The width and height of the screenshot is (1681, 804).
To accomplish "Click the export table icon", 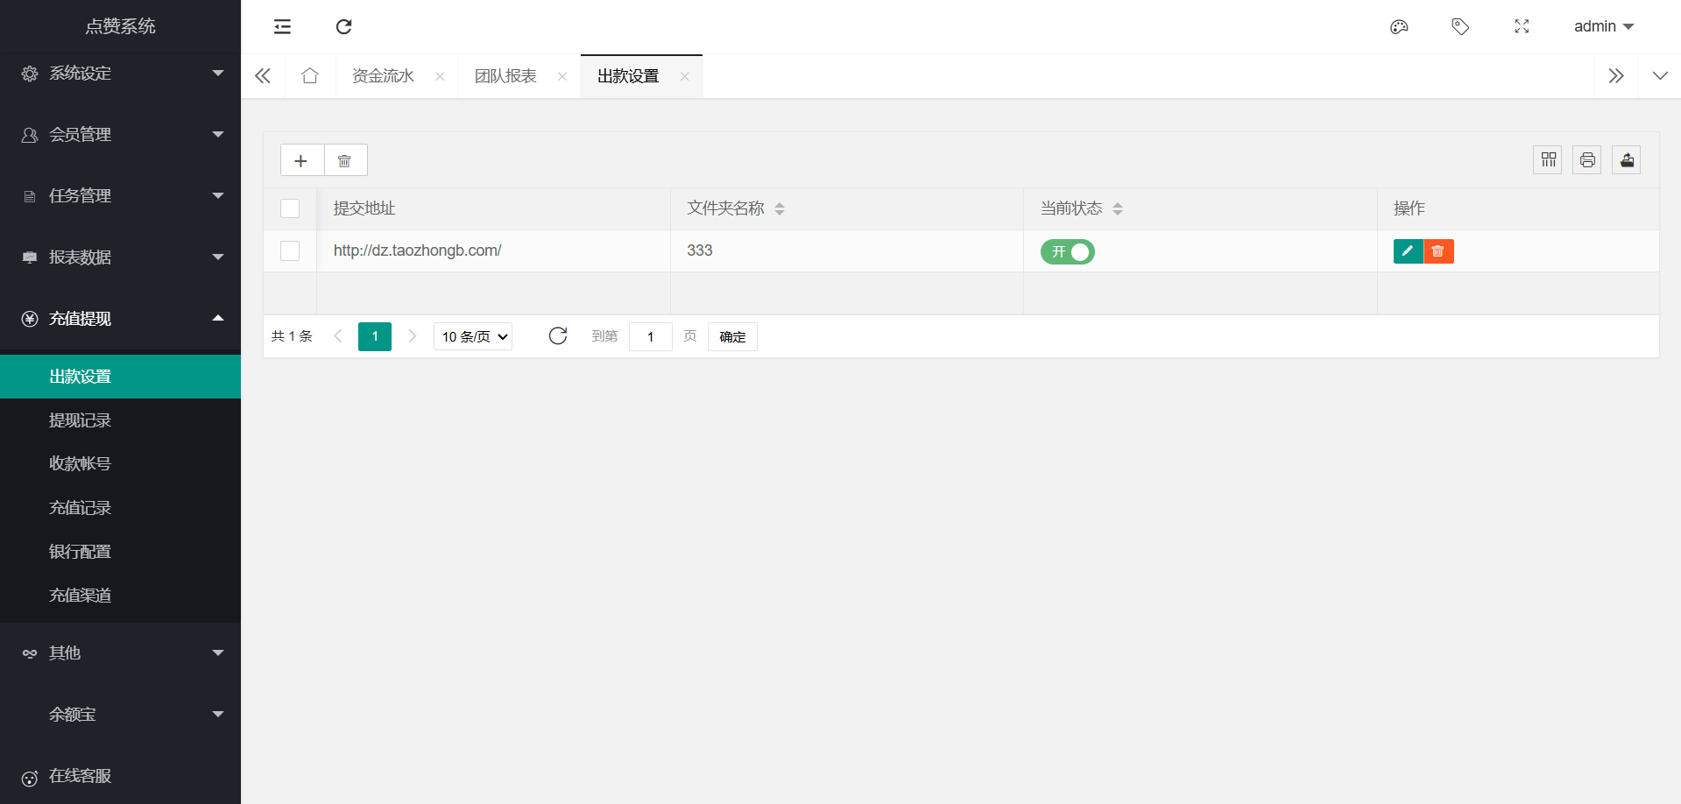I will click(x=1626, y=160).
